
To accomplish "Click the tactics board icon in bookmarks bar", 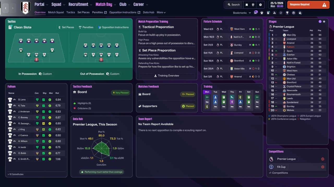I will (x=268, y=13).
